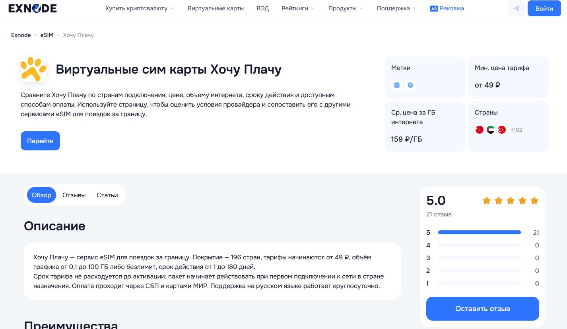The width and height of the screenshot is (567, 329).
Task: Click the 5.0 rating score
Action: point(436,201)
